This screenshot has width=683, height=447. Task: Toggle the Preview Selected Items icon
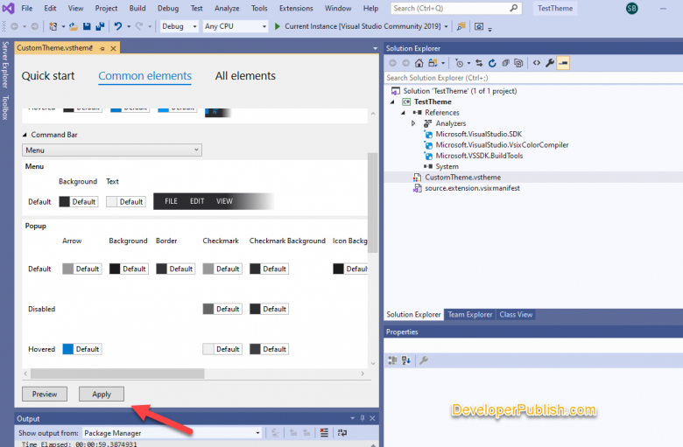click(563, 63)
